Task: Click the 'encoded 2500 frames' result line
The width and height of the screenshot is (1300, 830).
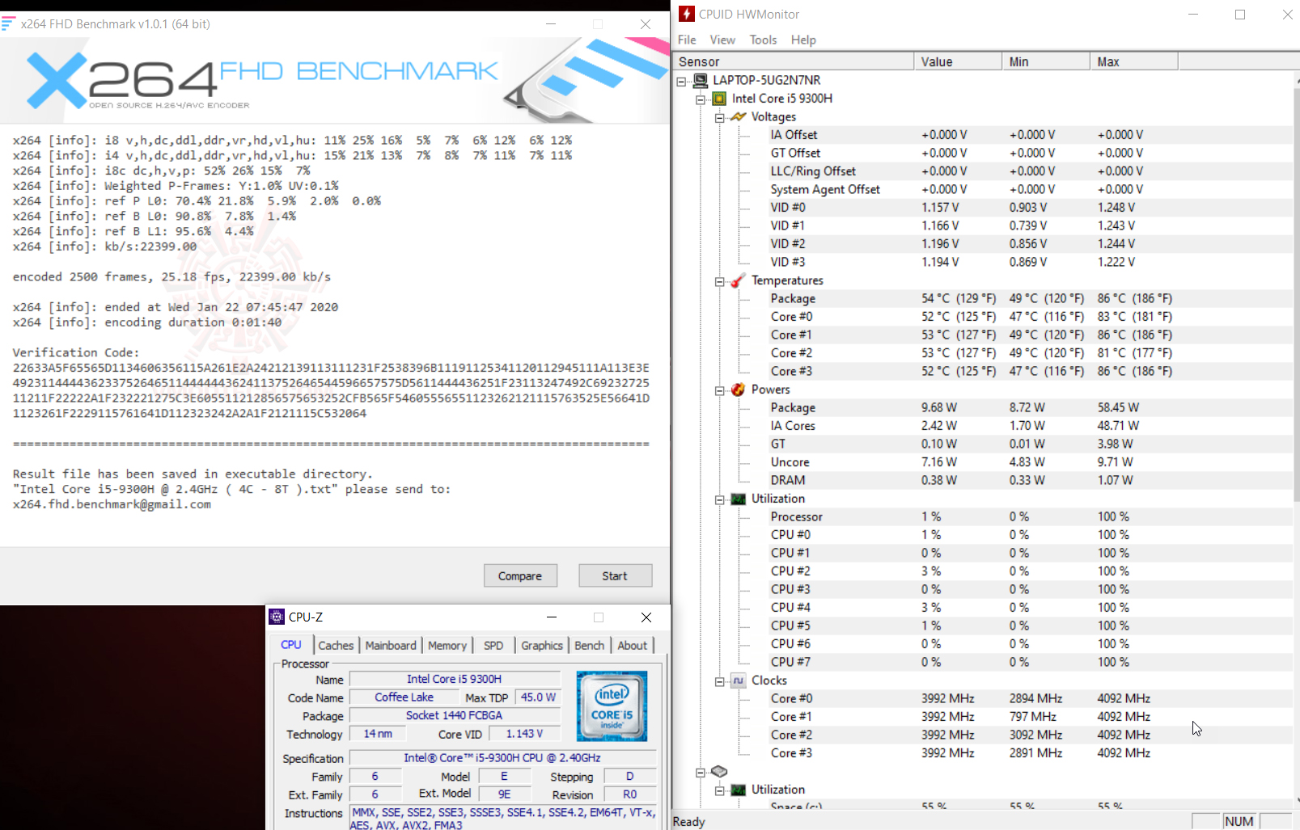Action: click(171, 277)
